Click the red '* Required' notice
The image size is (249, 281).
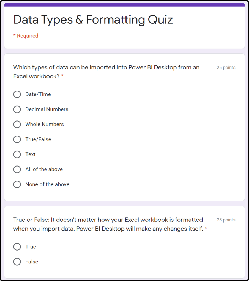pos(26,36)
